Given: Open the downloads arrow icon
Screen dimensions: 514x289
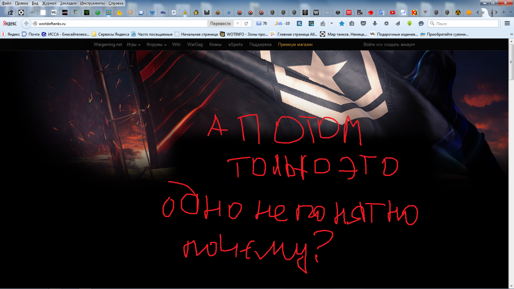Looking at the screenshot, I should [x=375, y=24].
